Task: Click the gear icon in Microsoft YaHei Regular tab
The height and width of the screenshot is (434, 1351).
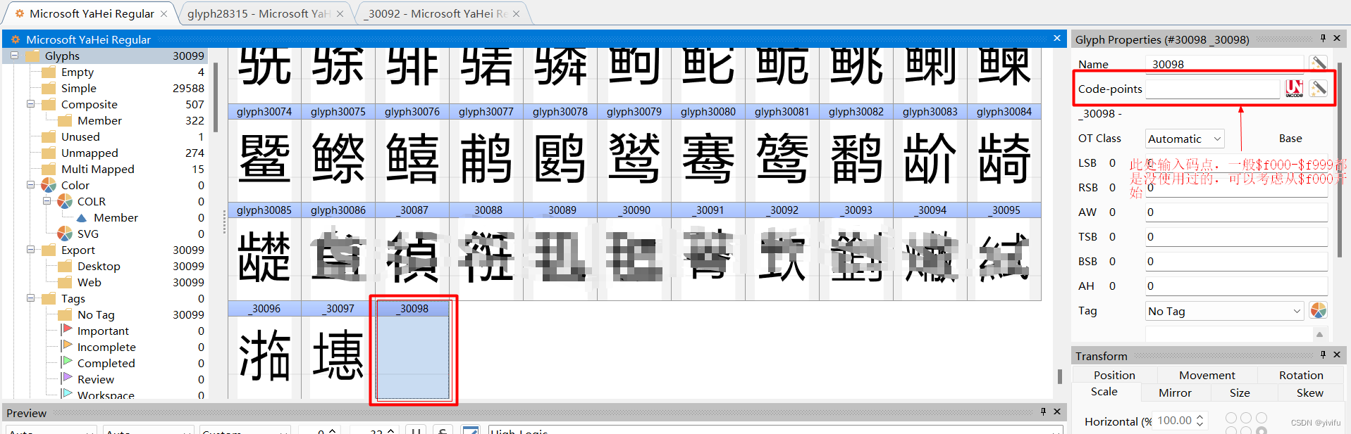Action: [x=20, y=13]
